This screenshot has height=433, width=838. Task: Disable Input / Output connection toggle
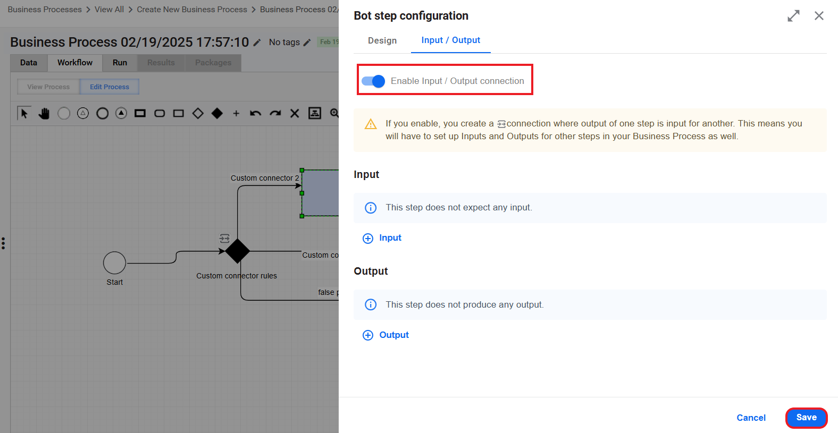373,81
